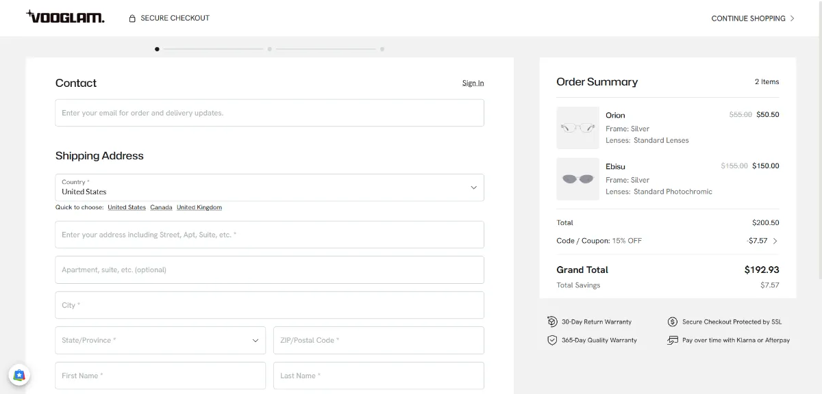This screenshot has width=822, height=394.
Task: Choose Canada quick country link
Action: [161, 207]
